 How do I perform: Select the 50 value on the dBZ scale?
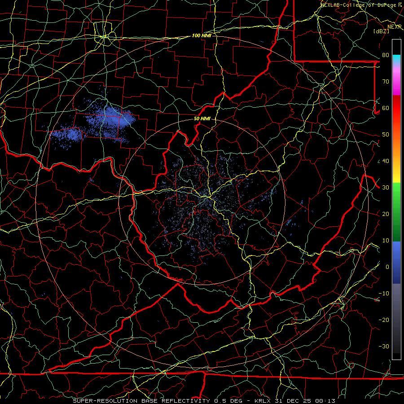(386, 135)
